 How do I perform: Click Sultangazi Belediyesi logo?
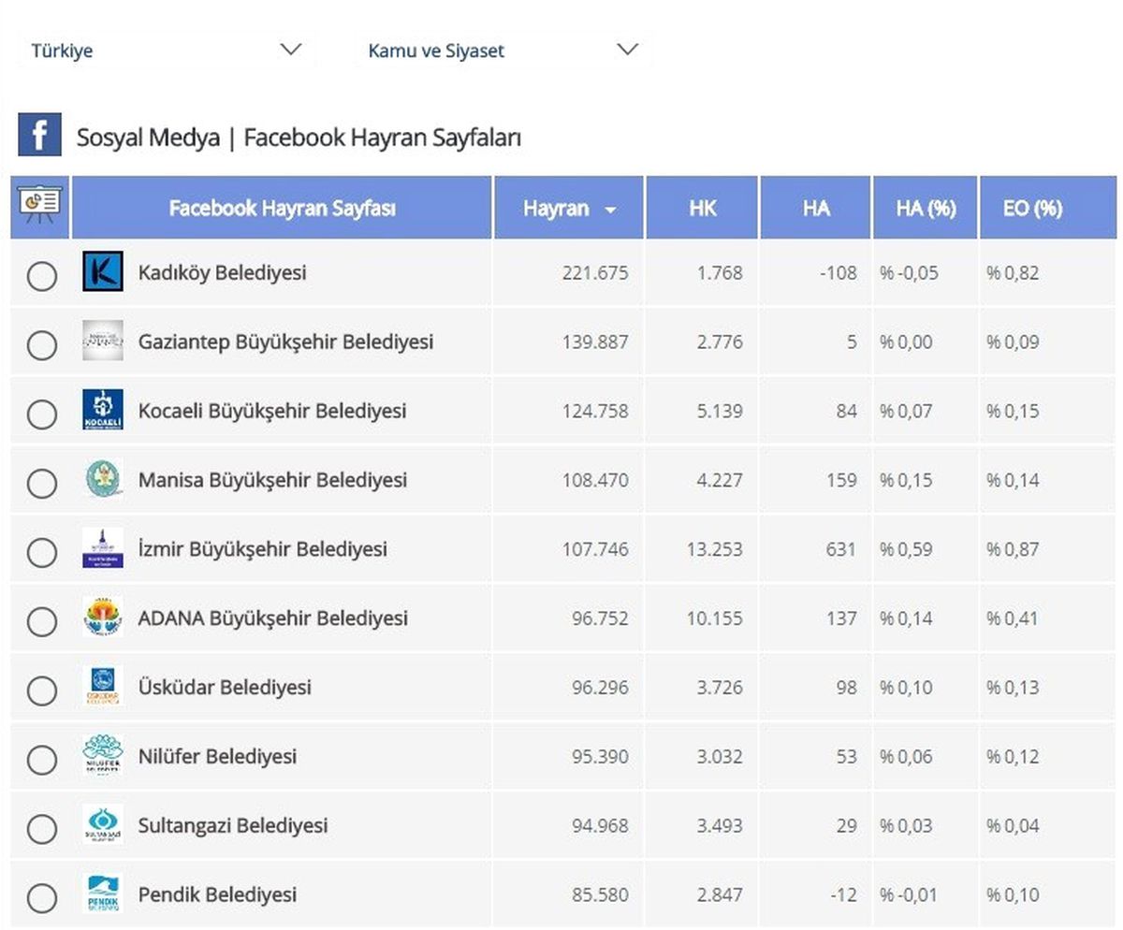[x=102, y=824]
